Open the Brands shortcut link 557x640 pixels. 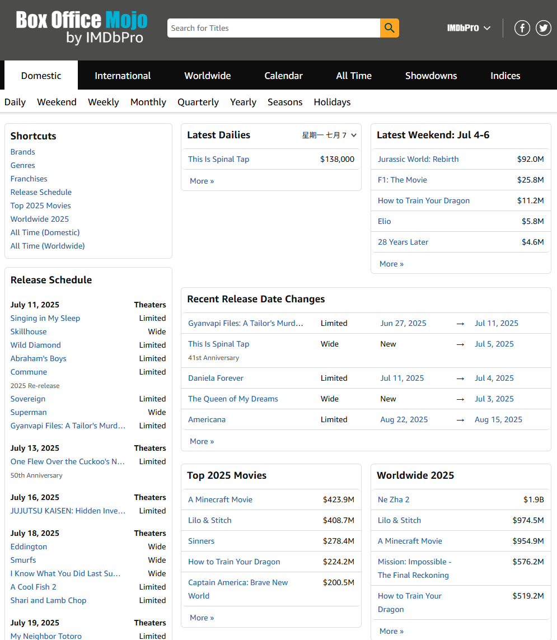pyautogui.click(x=23, y=152)
